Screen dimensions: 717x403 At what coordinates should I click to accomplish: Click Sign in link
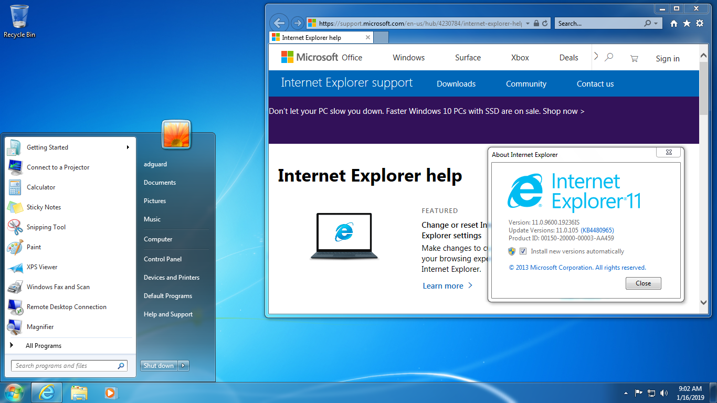click(668, 59)
